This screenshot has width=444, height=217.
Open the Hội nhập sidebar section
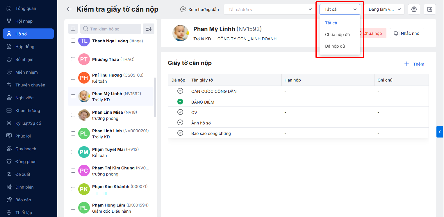[28, 21]
